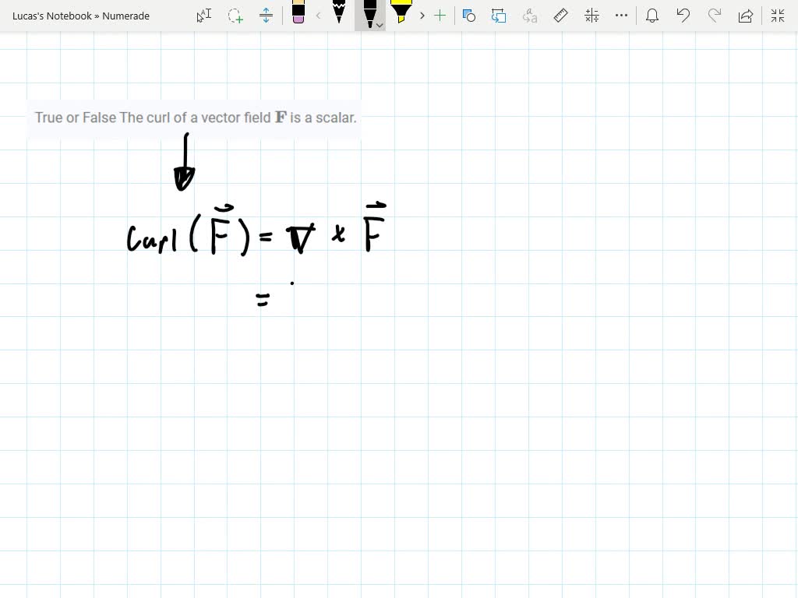798x598 pixels.
Task: Open the Shapes insert tool
Action: coord(469,16)
